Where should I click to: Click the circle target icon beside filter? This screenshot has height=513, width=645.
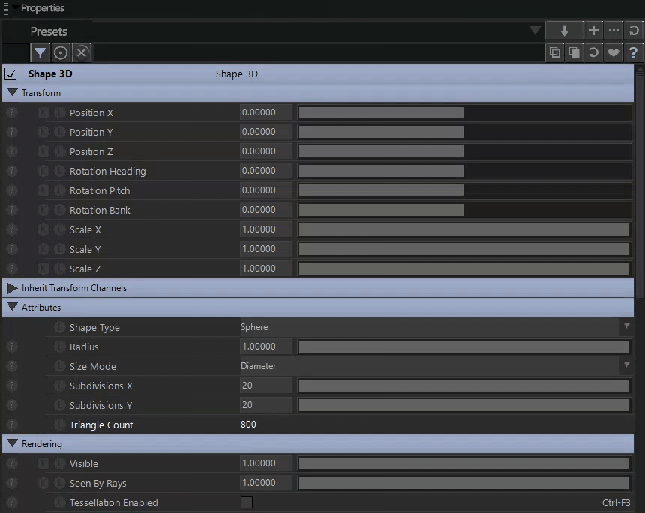point(61,52)
